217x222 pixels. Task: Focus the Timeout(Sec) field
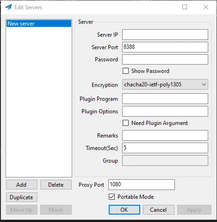pyautogui.click(x=165, y=148)
